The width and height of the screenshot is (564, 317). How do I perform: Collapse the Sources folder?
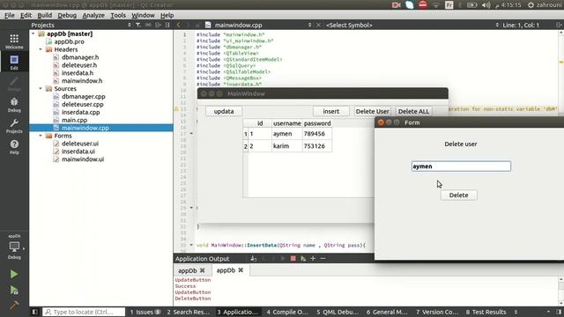point(41,89)
